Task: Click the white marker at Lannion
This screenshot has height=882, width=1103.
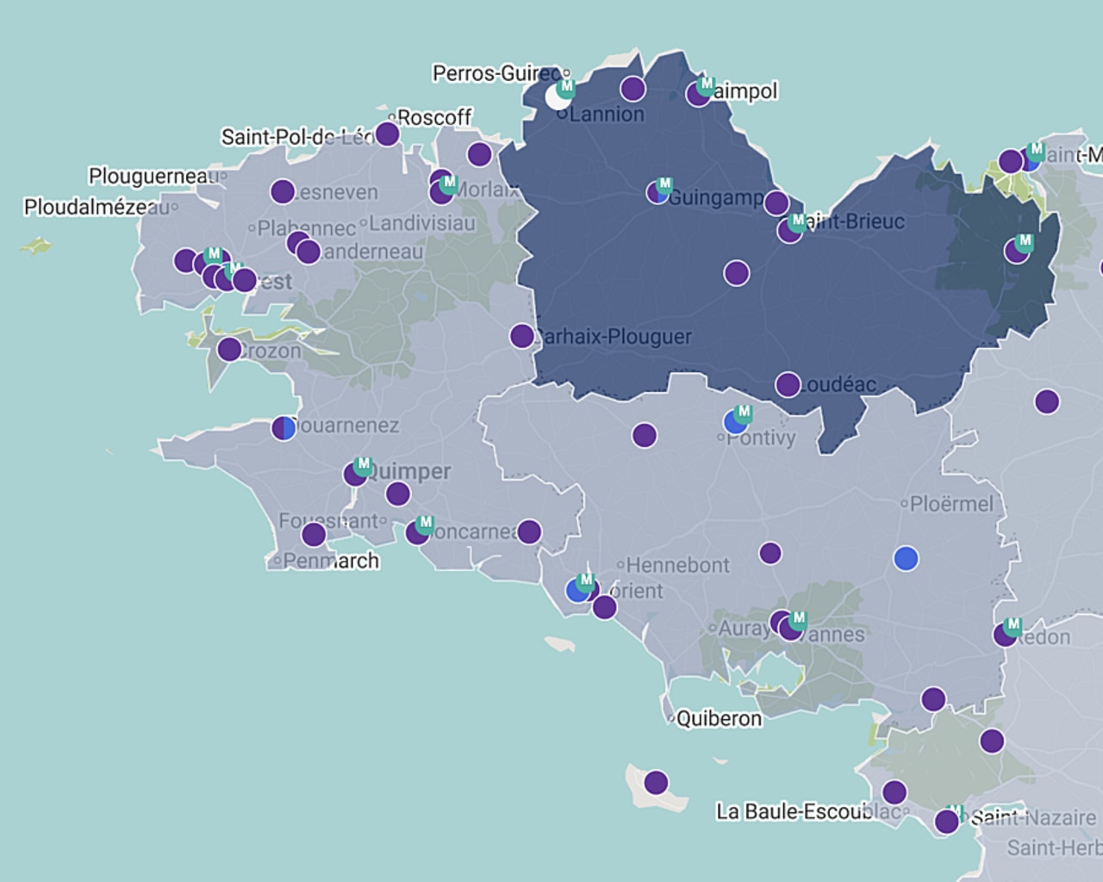Action: pos(558,96)
